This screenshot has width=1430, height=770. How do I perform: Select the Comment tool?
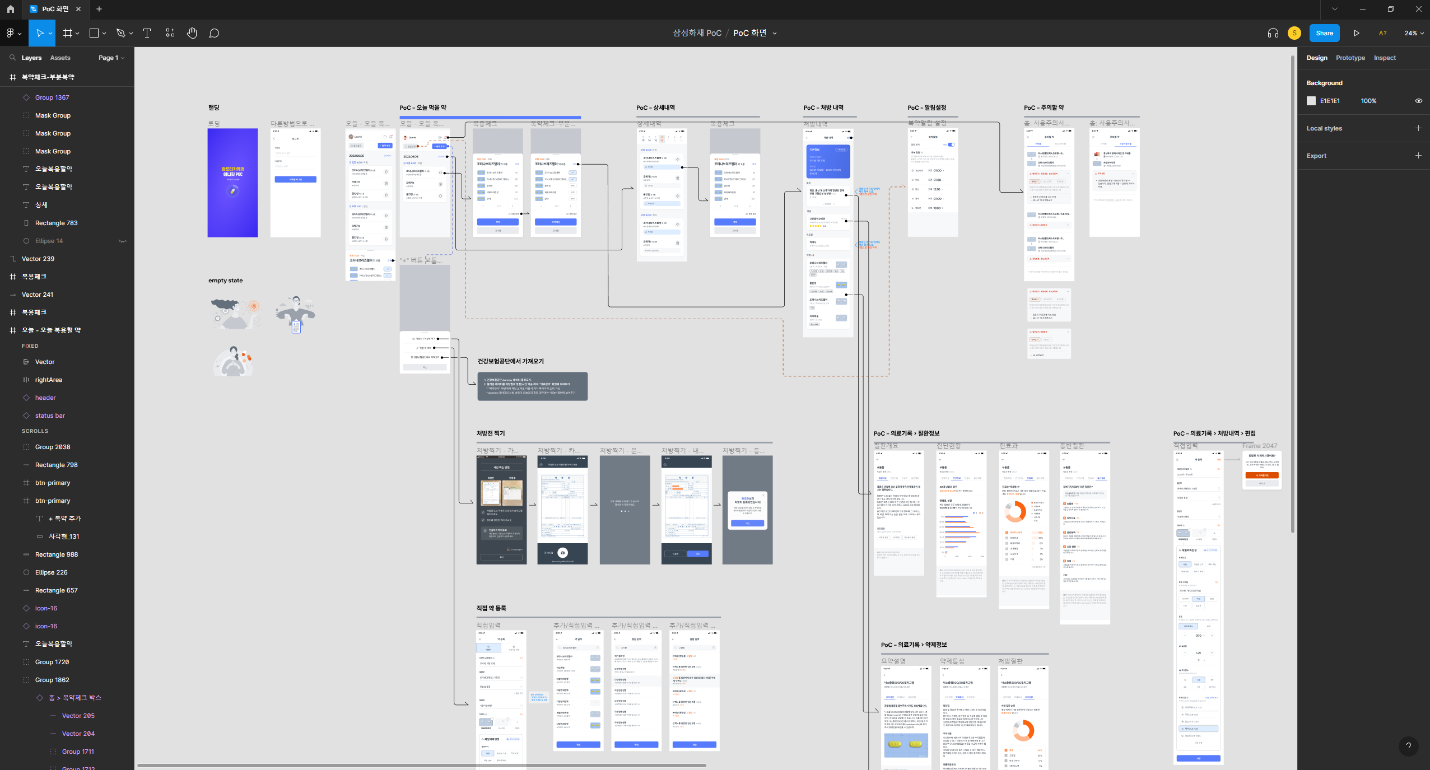pos(214,33)
